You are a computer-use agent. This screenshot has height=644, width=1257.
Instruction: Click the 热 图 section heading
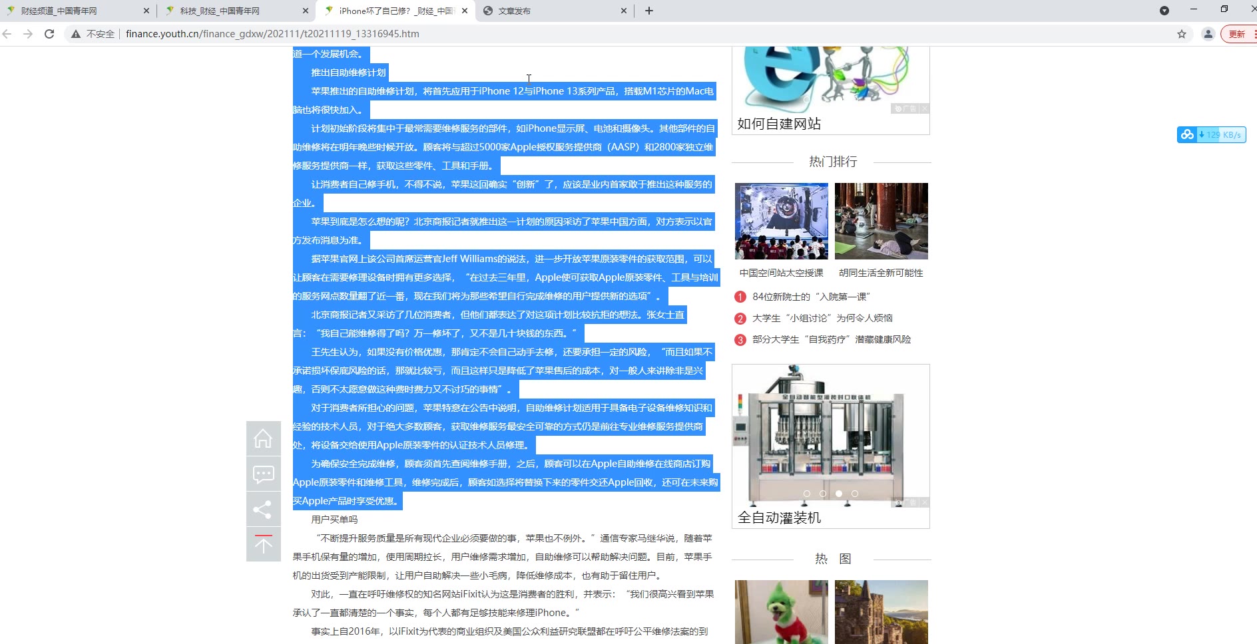point(833,559)
